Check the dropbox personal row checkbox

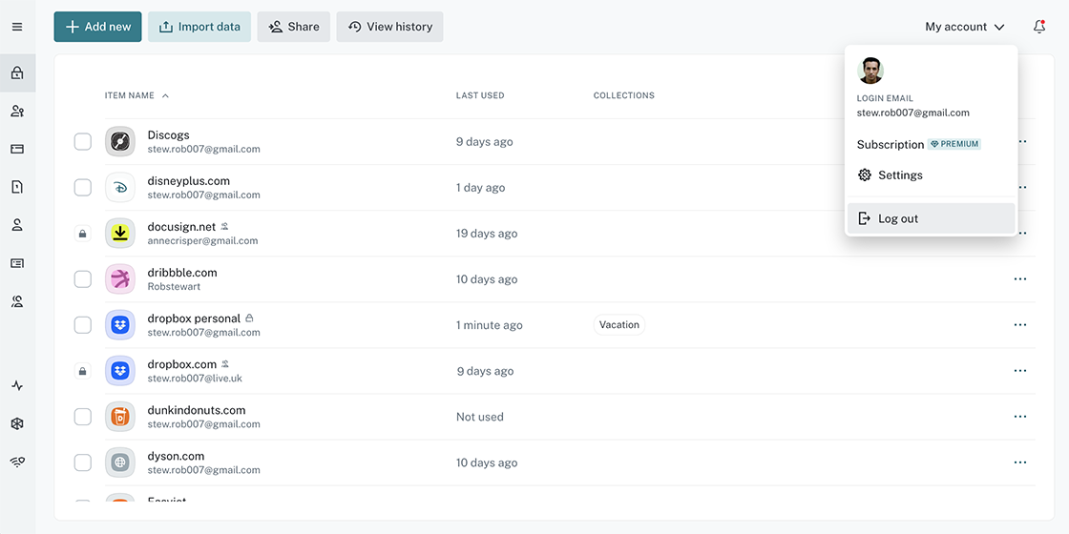[82, 325]
